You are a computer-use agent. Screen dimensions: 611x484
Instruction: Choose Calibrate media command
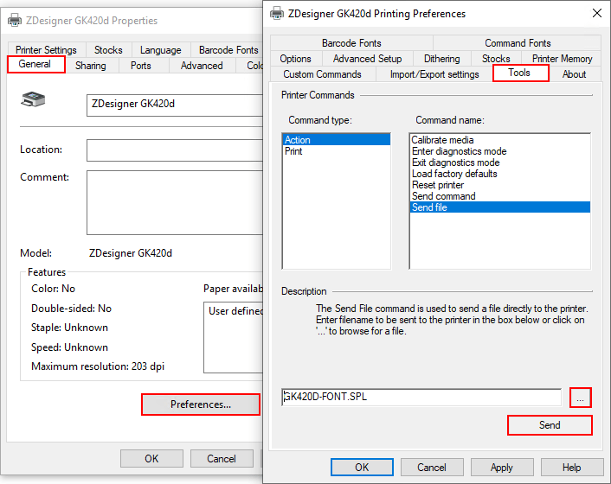[500, 140]
